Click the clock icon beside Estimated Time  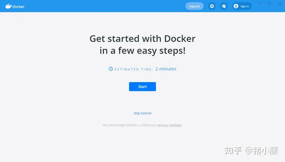coord(111,69)
